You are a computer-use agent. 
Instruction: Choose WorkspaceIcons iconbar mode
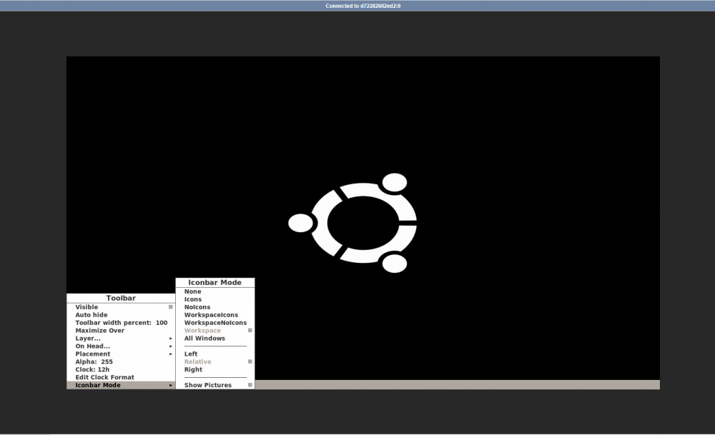click(214, 315)
